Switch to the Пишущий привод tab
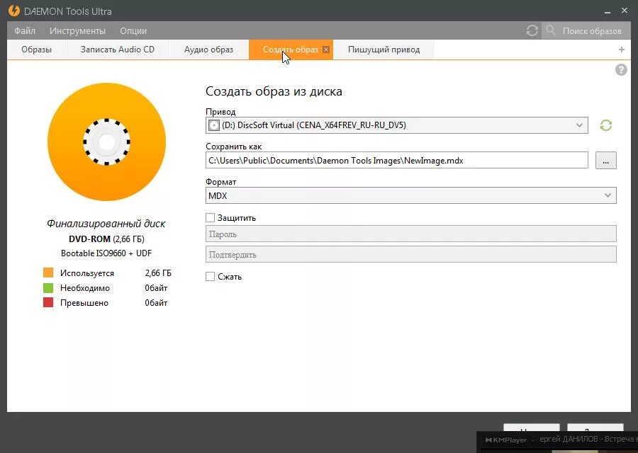The image size is (638, 453). pos(384,50)
